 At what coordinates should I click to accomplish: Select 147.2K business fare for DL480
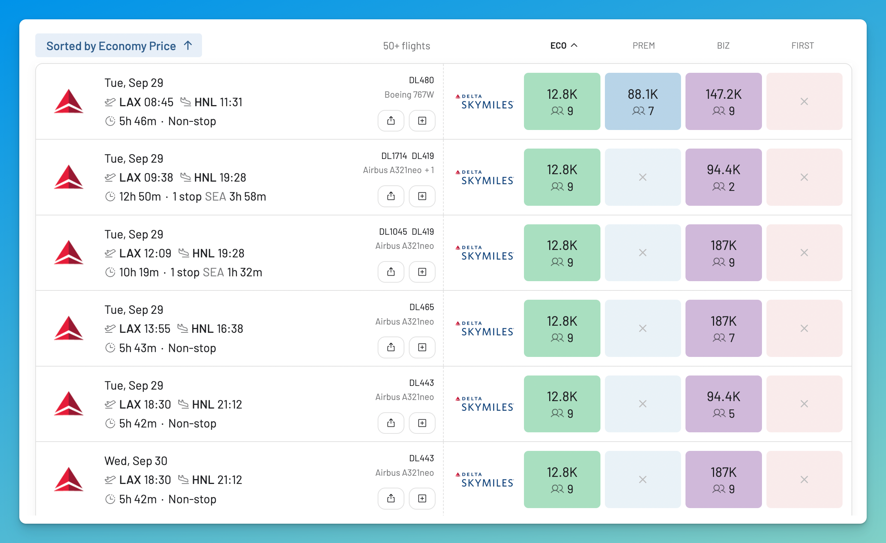723,101
